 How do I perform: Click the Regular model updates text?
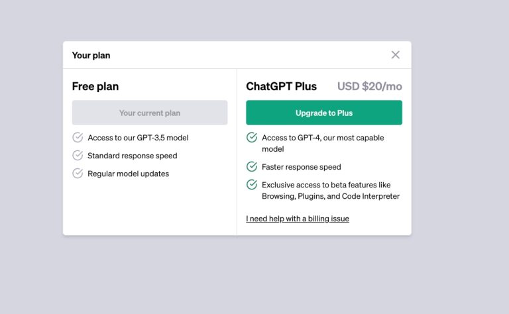click(x=129, y=174)
